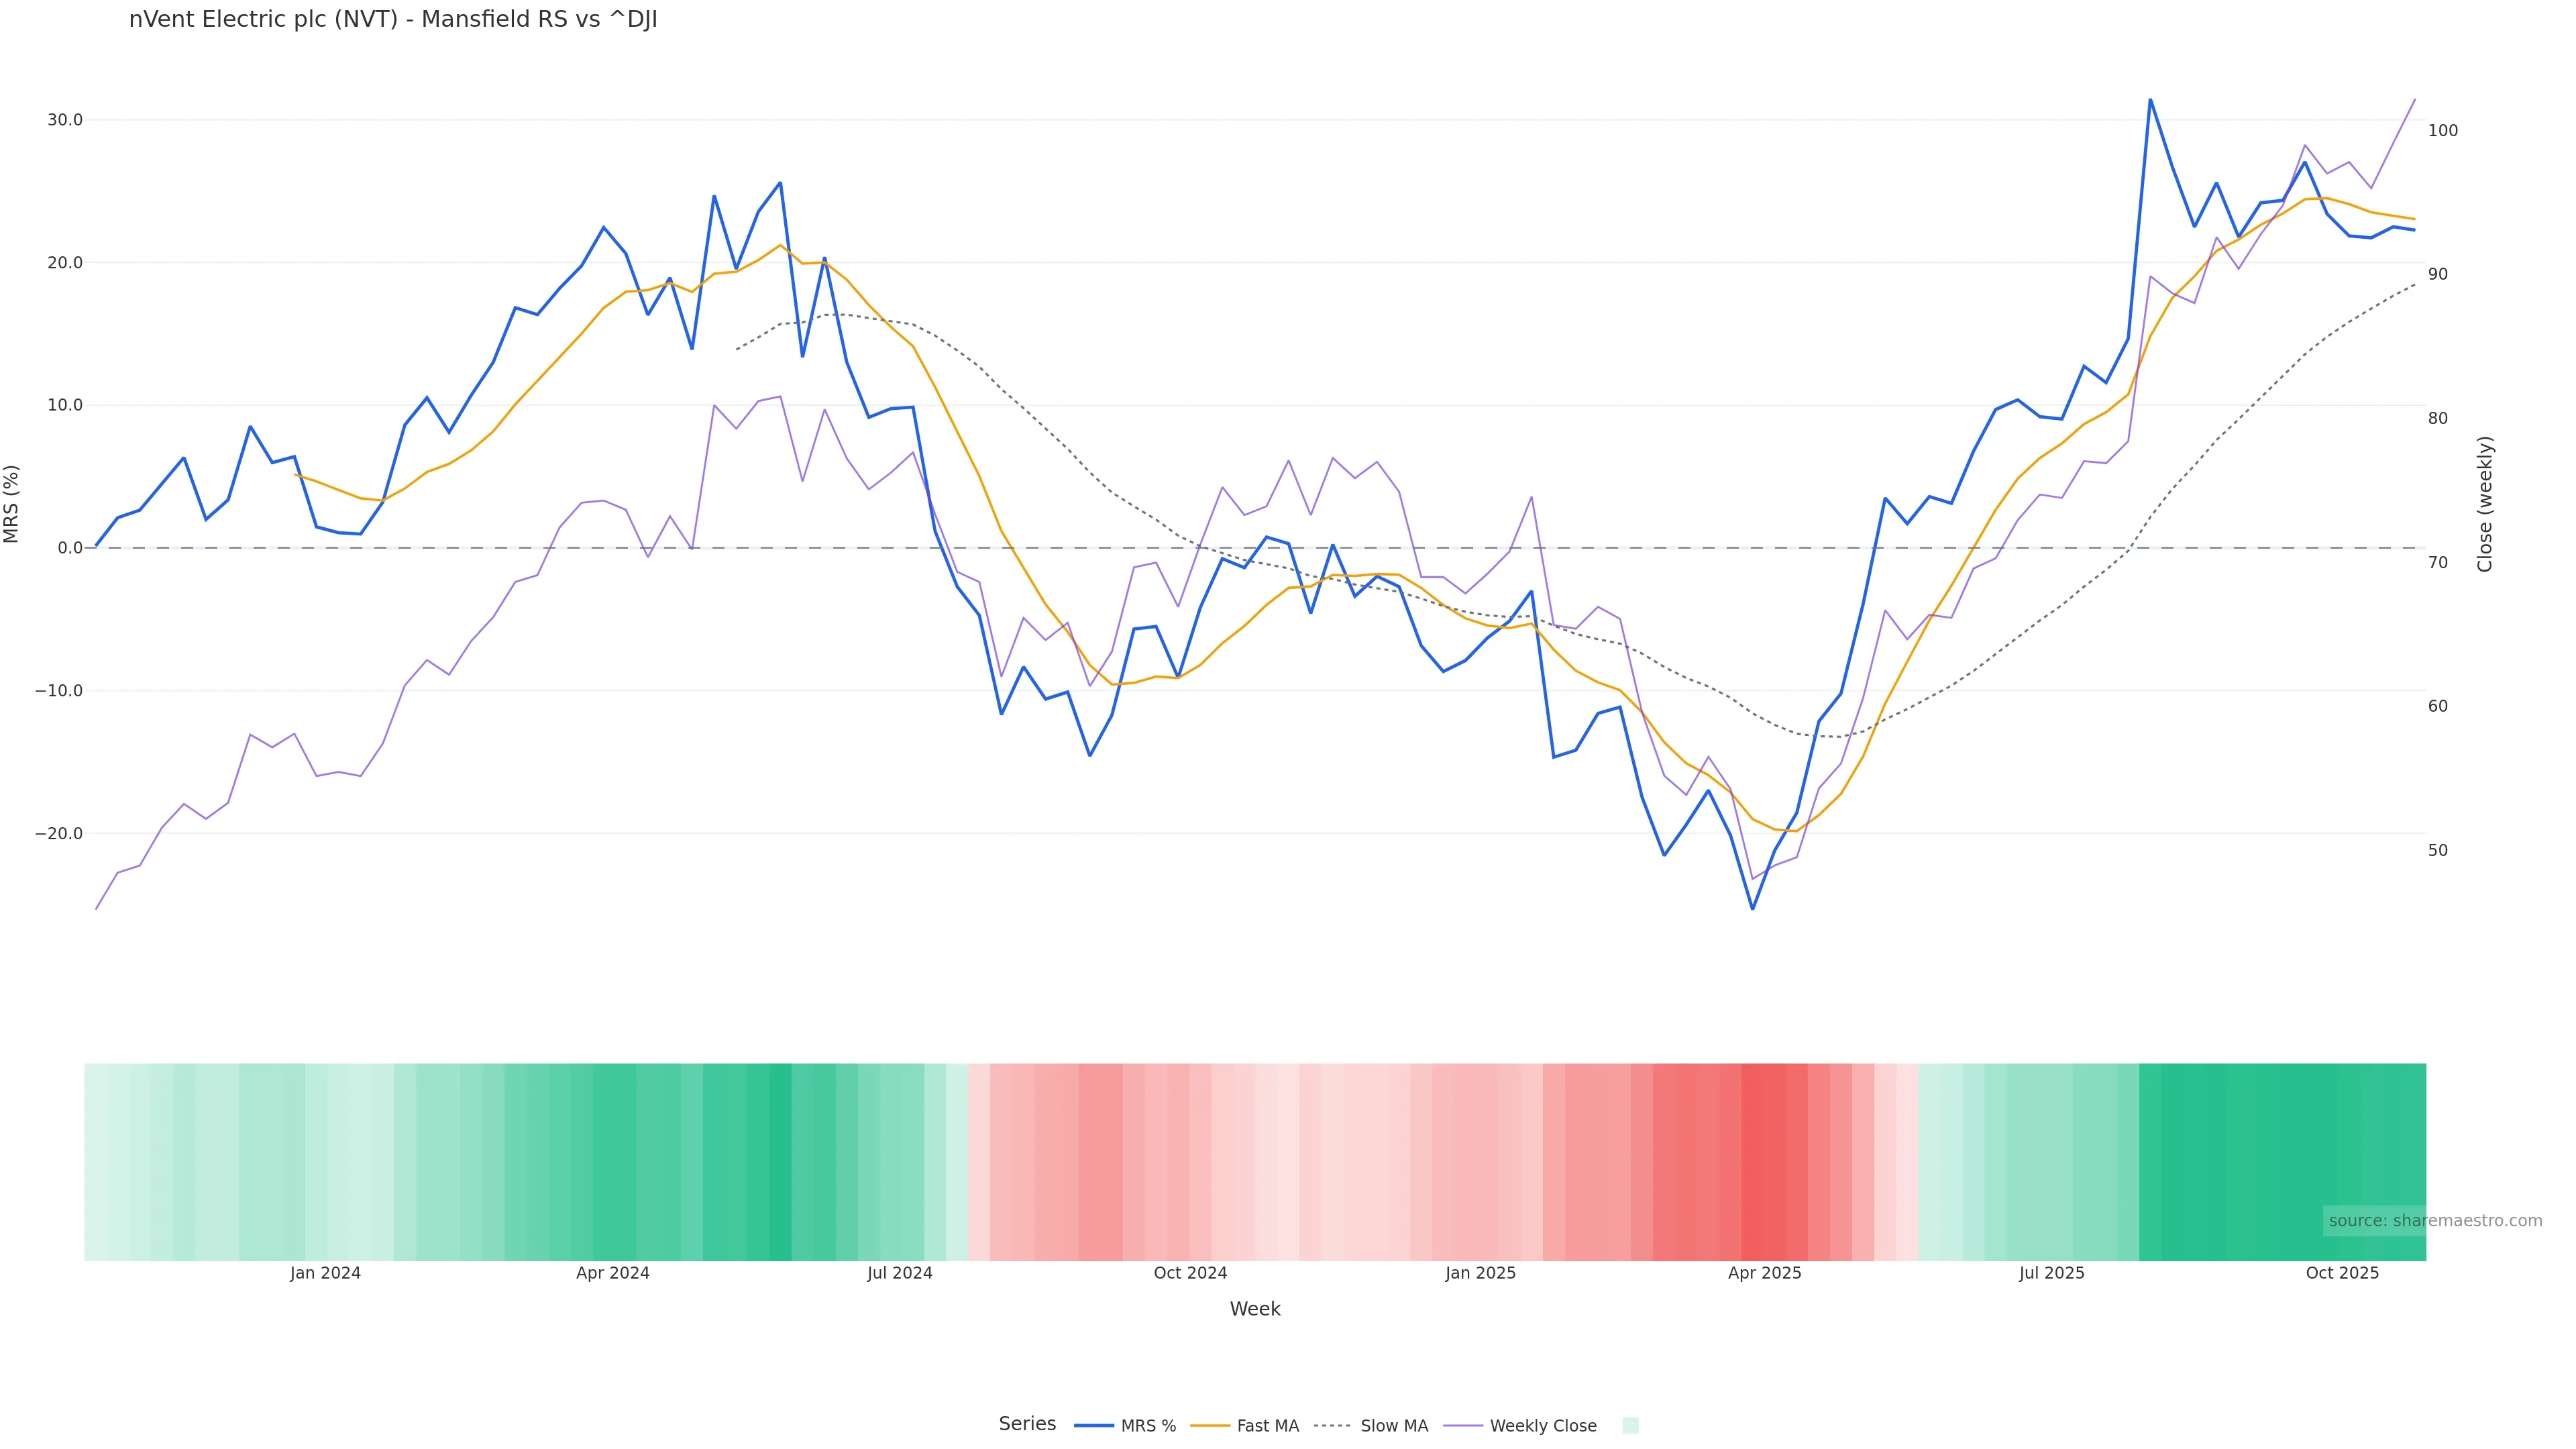Select the Oct 2024 x-axis label

(x=1190, y=1274)
